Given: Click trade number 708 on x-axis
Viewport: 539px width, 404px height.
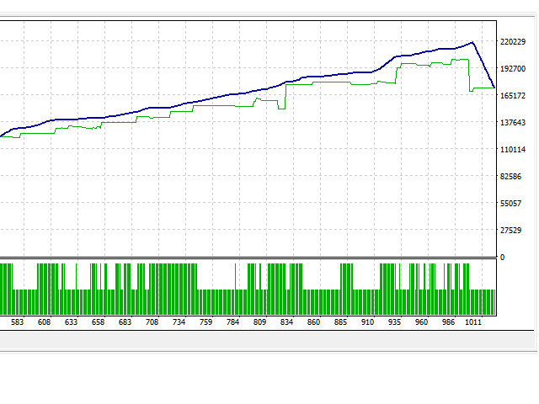Looking at the screenshot, I should (152, 322).
